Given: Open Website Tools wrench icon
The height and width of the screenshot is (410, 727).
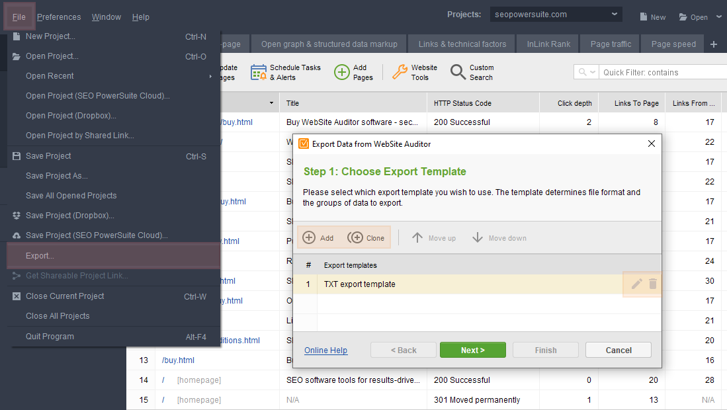Looking at the screenshot, I should point(400,72).
